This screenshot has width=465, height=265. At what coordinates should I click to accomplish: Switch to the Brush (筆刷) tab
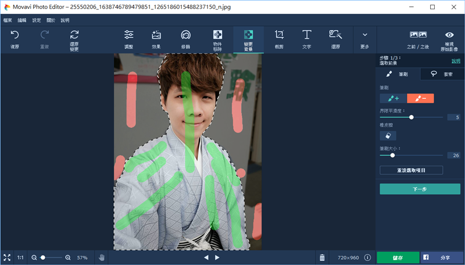(398, 74)
